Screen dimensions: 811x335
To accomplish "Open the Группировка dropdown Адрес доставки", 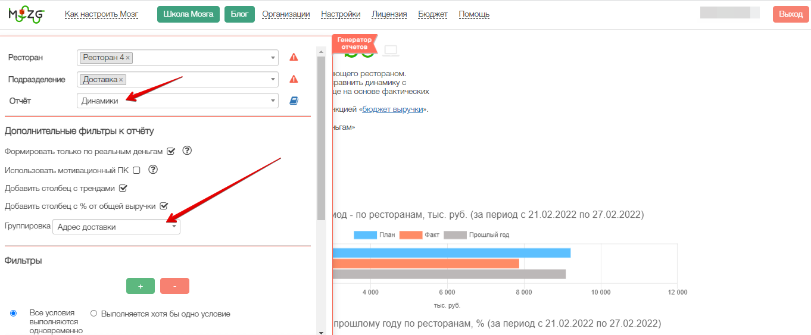I will point(116,227).
